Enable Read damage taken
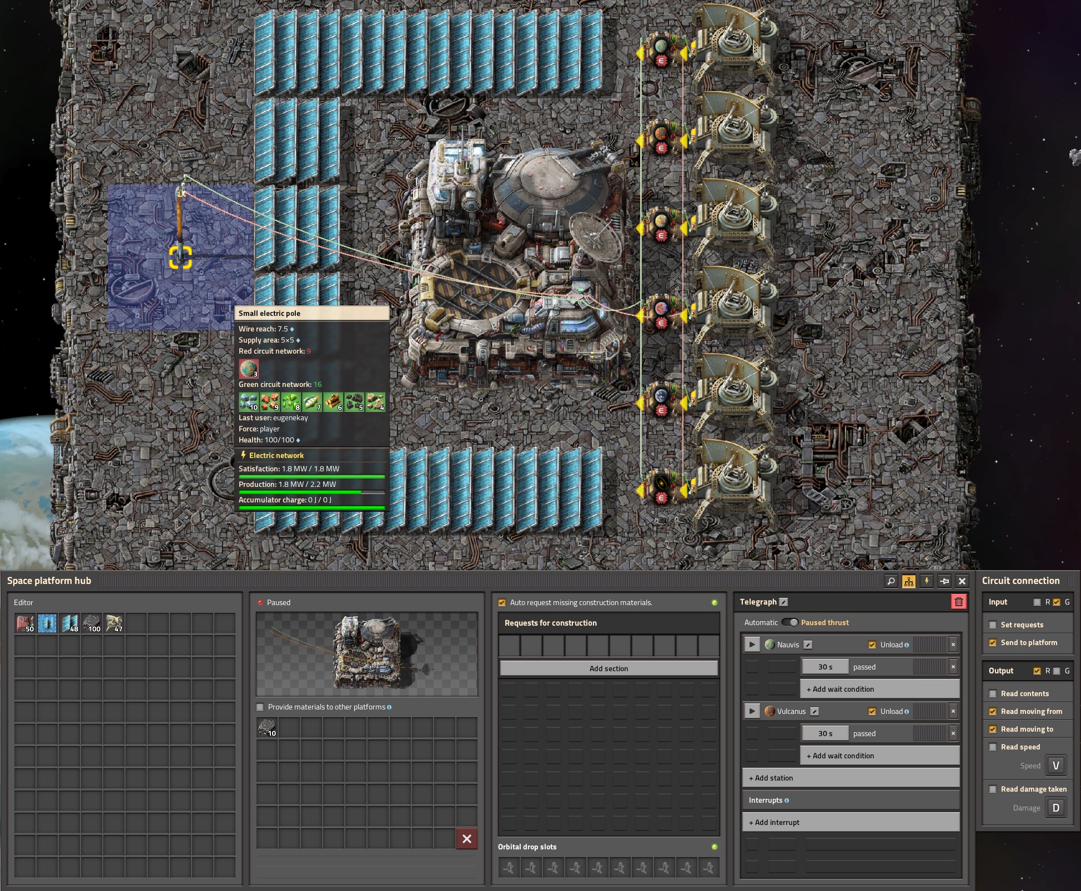Viewport: 1081px width, 891px height. click(x=993, y=789)
